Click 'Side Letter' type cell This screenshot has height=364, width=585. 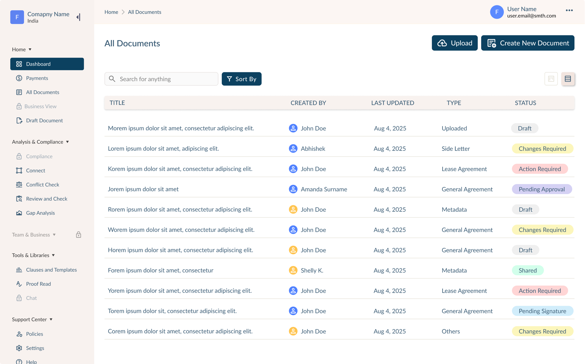tap(455, 149)
